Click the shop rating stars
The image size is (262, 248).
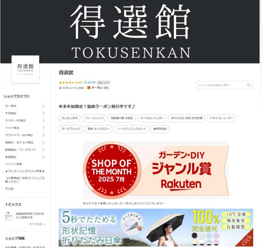66,82
